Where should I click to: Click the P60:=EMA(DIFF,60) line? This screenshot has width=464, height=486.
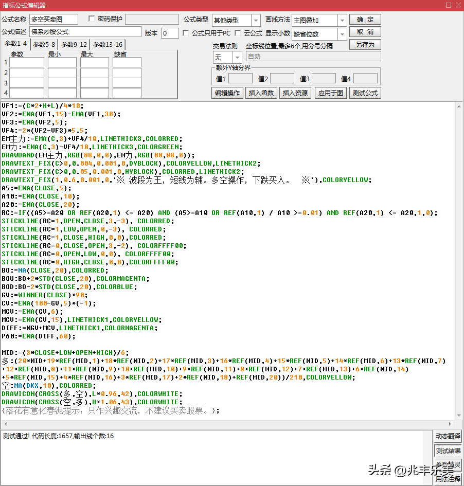39,336
